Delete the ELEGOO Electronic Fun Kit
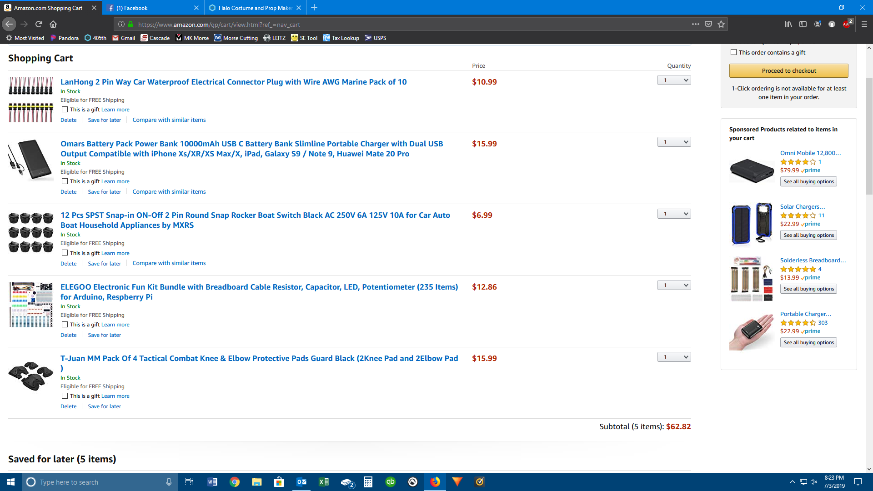This screenshot has width=873, height=491. pos(68,335)
